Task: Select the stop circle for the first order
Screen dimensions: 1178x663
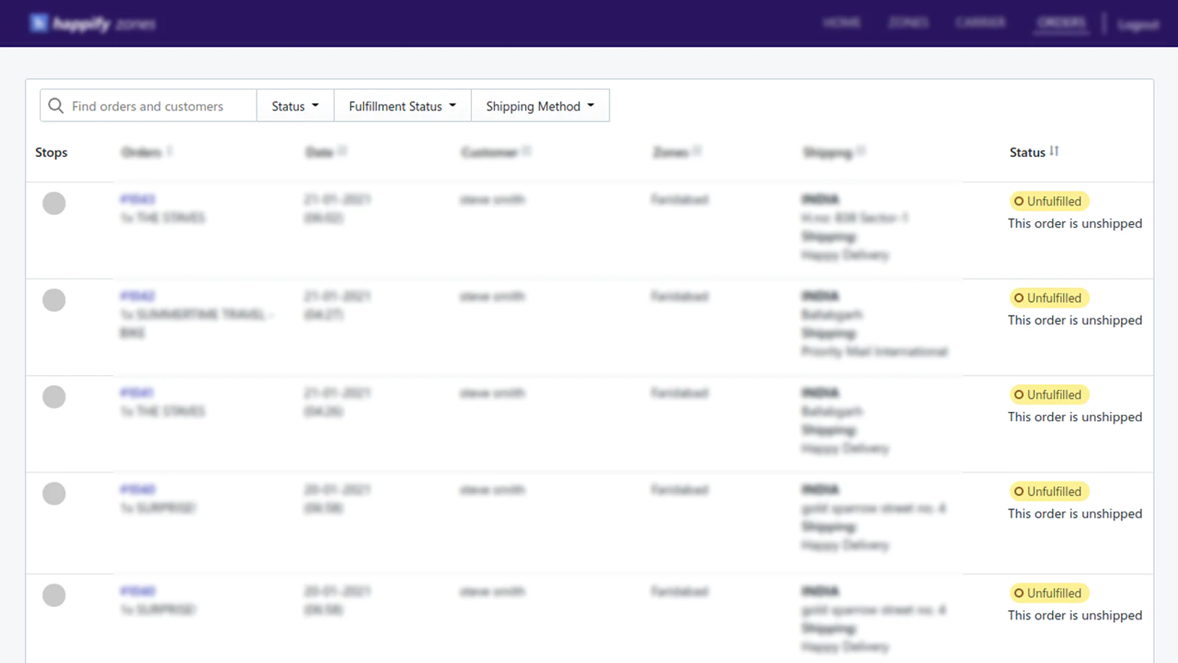Action: click(54, 203)
